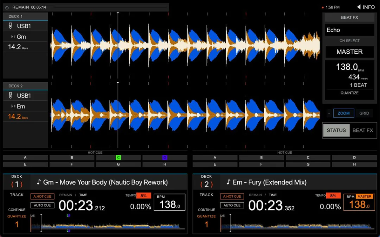
Task: Click the BEAT FX panel header
Action: [x=350, y=18]
